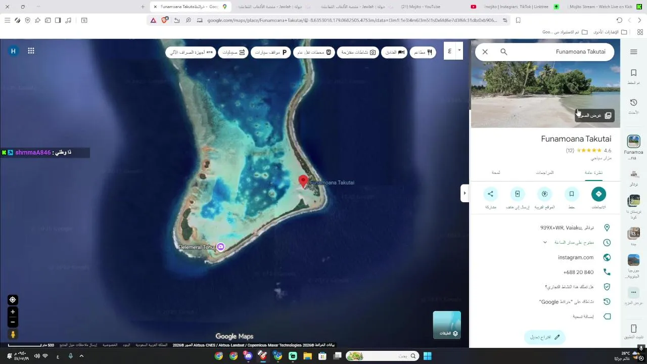Image resolution: width=647 pixels, height=364 pixels.
Task: Open a new browser tab with plus
Action: [x=143, y=7]
